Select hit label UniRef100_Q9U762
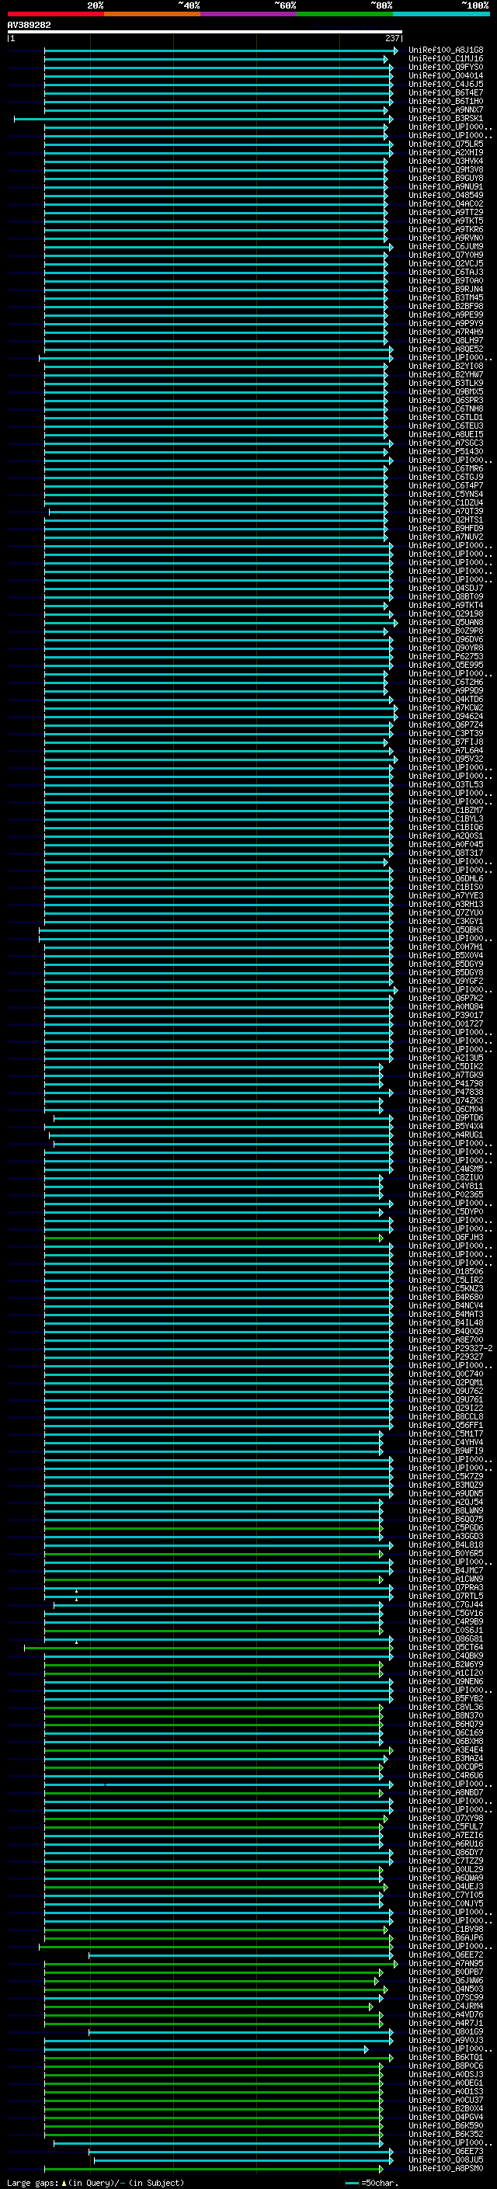497x2189 pixels. [446, 1391]
